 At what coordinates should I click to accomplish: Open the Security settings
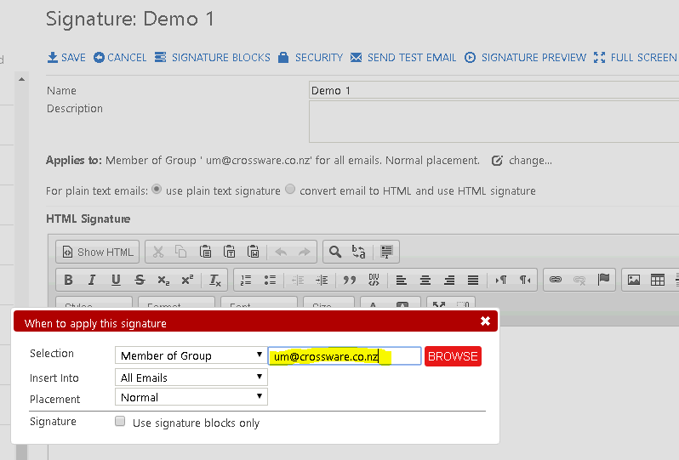click(x=311, y=58)
